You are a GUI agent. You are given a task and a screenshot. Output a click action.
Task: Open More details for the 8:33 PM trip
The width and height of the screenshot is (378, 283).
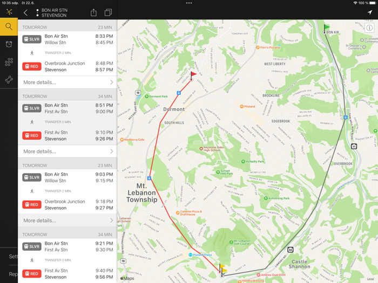click(67, 82)
